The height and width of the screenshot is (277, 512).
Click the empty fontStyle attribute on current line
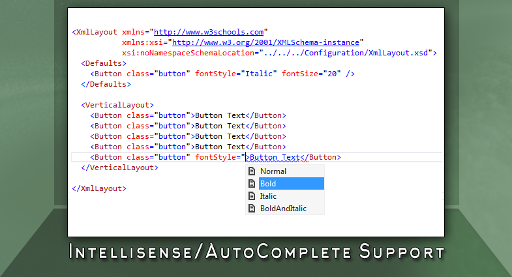click(x=220, y=157)
